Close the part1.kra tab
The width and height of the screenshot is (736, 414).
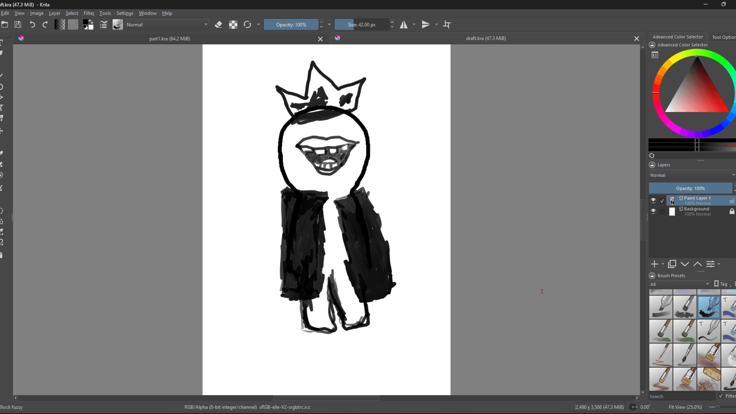(320, 39)
